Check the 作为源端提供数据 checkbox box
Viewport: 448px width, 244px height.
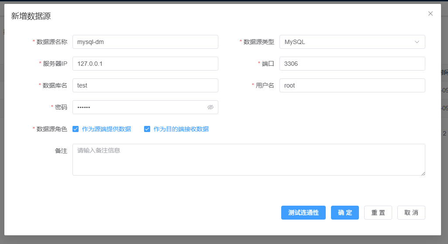tap(76, 129)
